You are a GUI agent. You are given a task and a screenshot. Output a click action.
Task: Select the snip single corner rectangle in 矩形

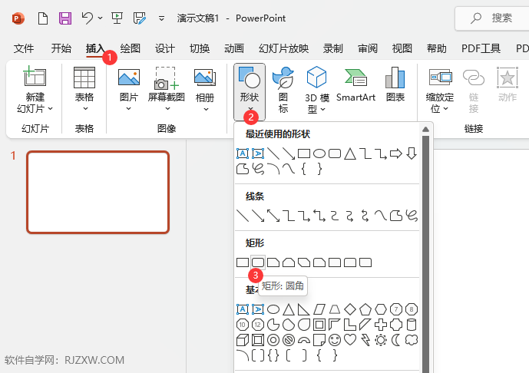(x=273, y=262)
